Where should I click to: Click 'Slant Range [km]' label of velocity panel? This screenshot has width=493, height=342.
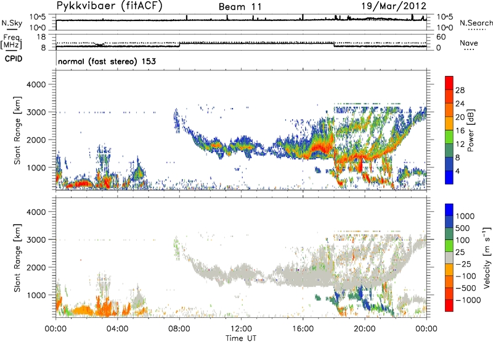point(17,257)
